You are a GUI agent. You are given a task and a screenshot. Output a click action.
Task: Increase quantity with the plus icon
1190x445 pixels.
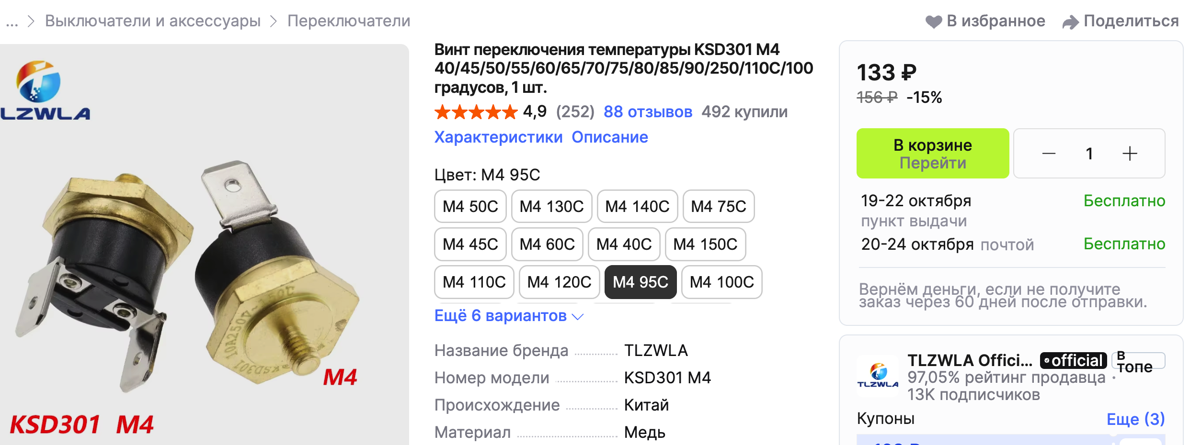1130,154
